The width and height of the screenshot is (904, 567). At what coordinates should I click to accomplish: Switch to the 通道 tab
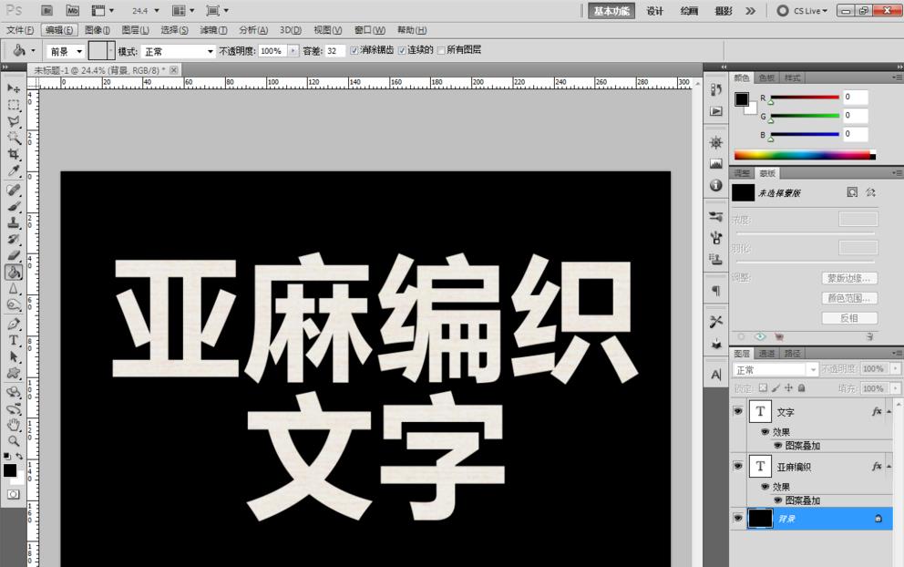768,353
